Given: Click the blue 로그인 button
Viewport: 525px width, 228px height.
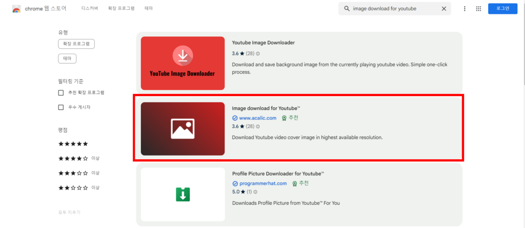Looking at the screenshot, I should 502,9.
